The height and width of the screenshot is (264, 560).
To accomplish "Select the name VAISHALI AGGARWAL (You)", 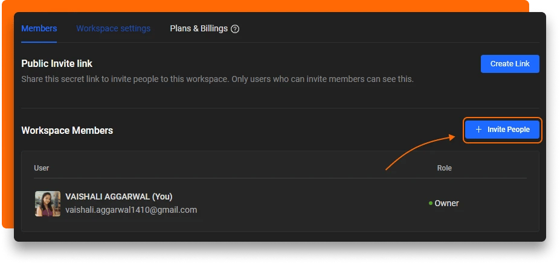I will (x=119, y=197).
